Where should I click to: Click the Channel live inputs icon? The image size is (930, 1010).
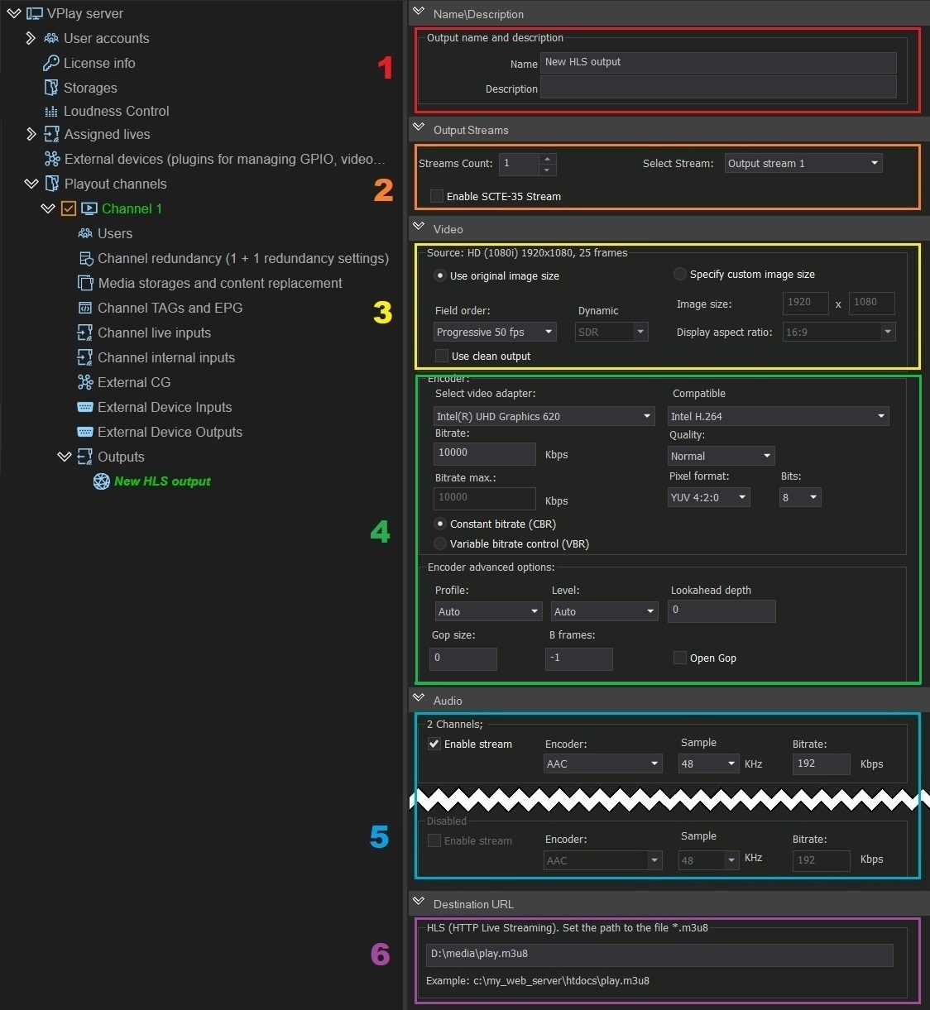pos(84,333)
